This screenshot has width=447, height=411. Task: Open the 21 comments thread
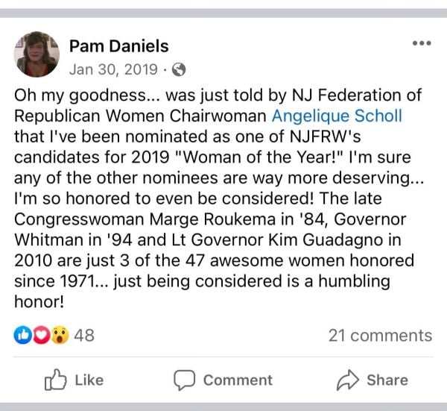pyautogui.click(x=380, y=335)
